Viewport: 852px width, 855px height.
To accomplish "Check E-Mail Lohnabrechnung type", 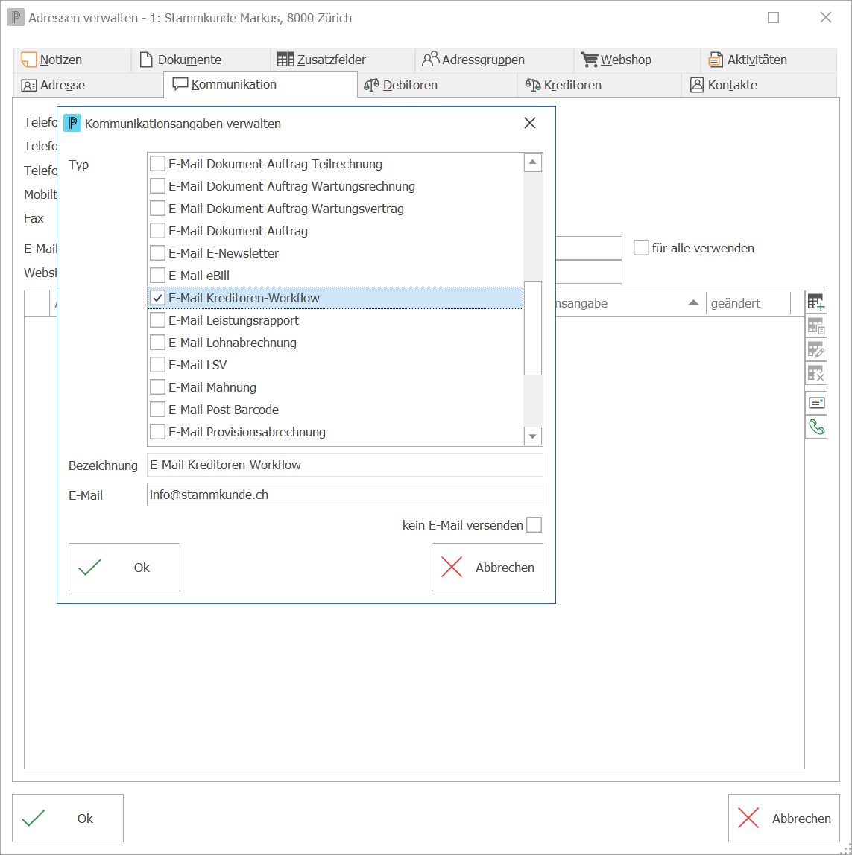I will (158, 343).
